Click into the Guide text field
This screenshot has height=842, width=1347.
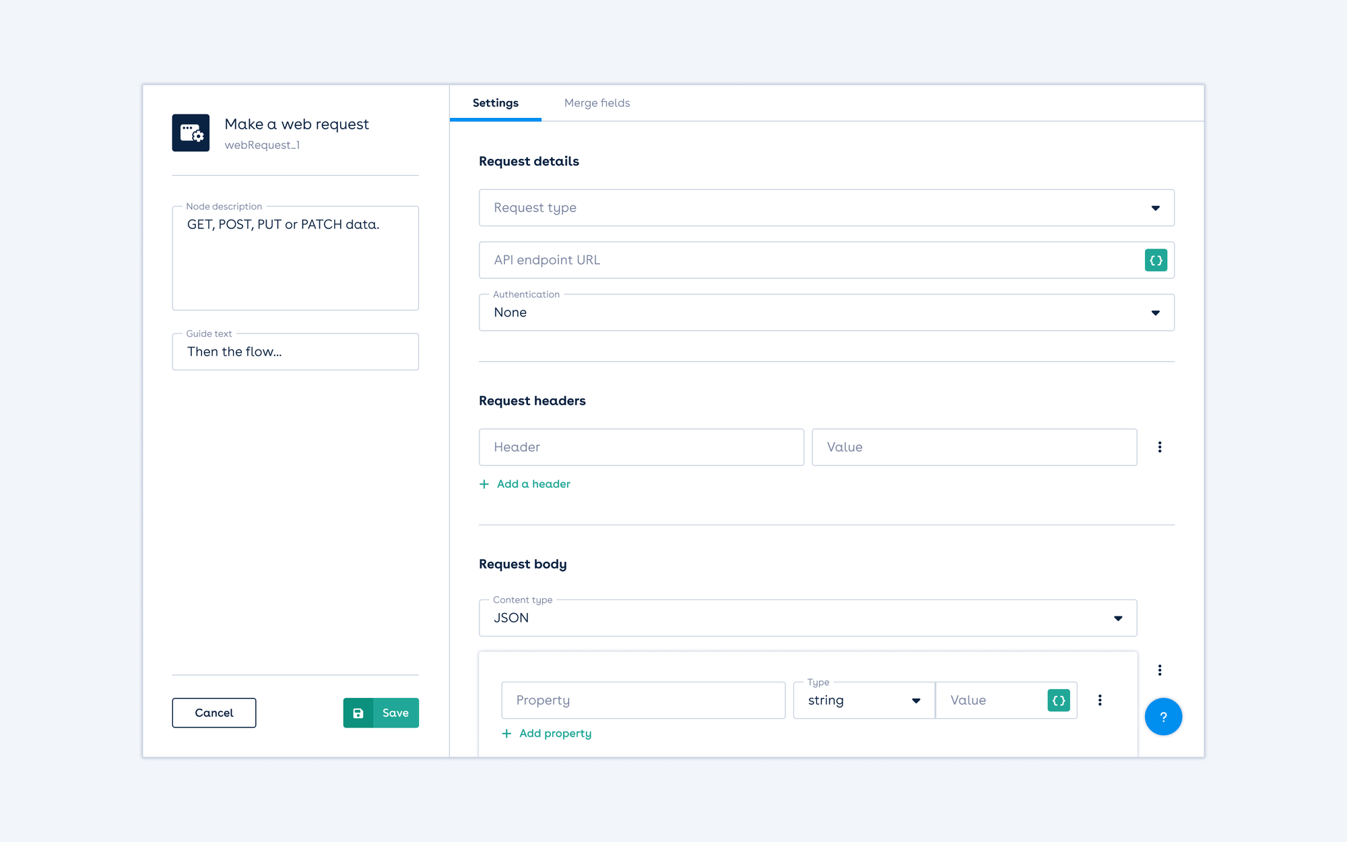(x=295, y=352)
